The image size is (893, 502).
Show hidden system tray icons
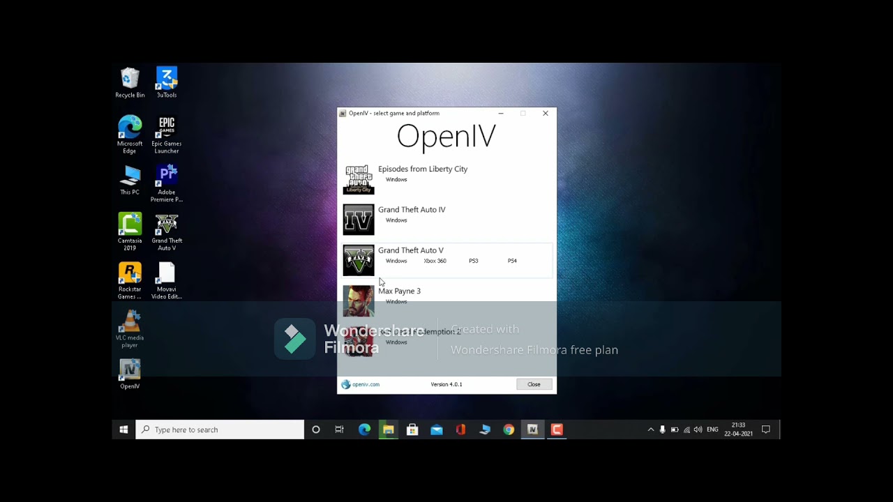coord(651,429)
